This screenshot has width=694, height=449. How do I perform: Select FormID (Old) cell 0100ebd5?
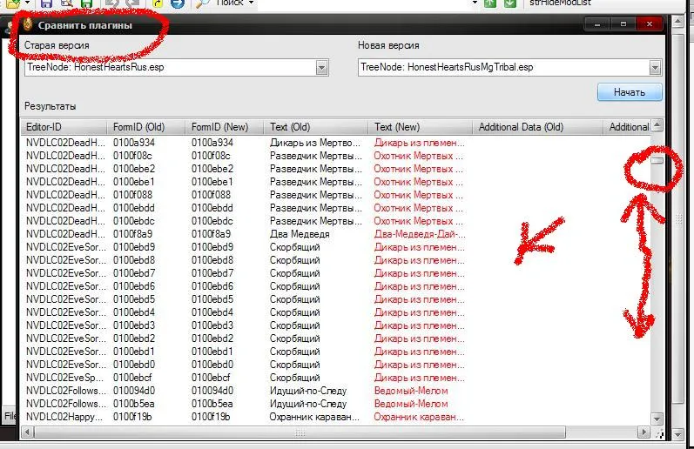tap(134, 299)
